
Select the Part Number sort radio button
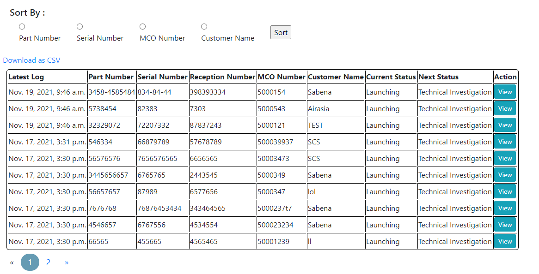(22, 26)
